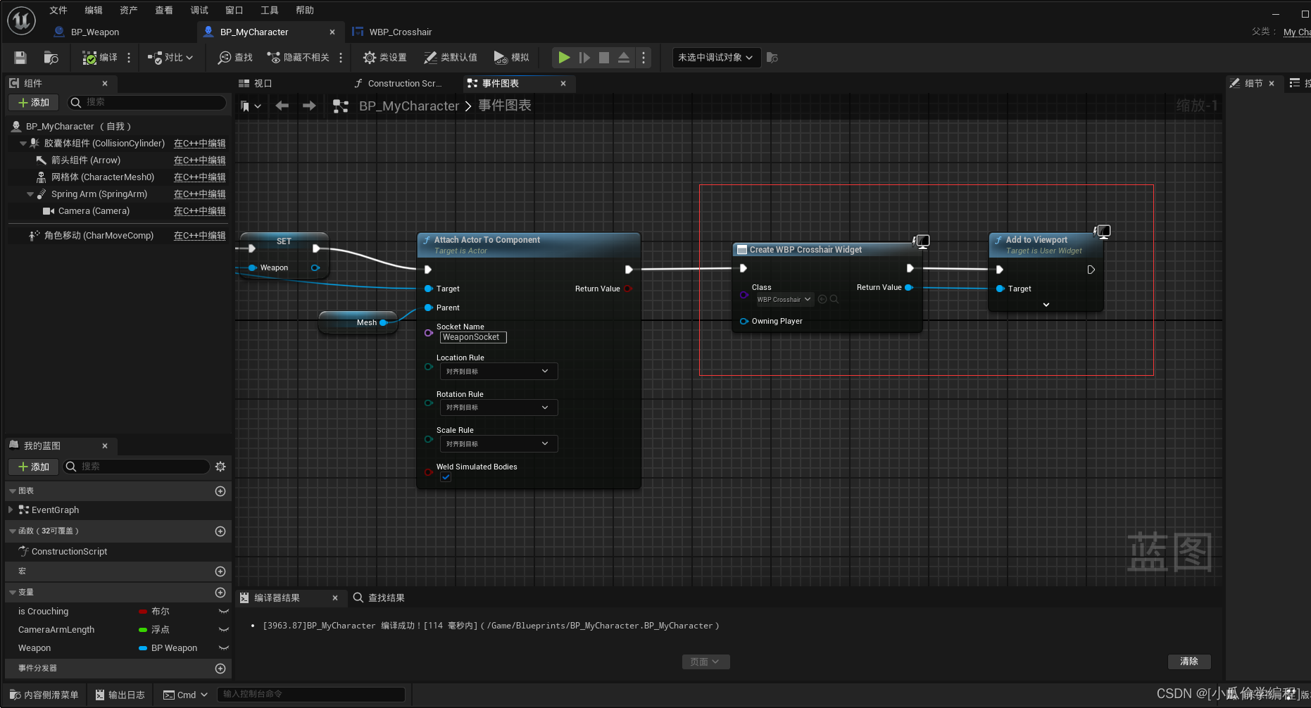
Task: Compile the blueprint using 编译 button
Action: tap(99, 58)
